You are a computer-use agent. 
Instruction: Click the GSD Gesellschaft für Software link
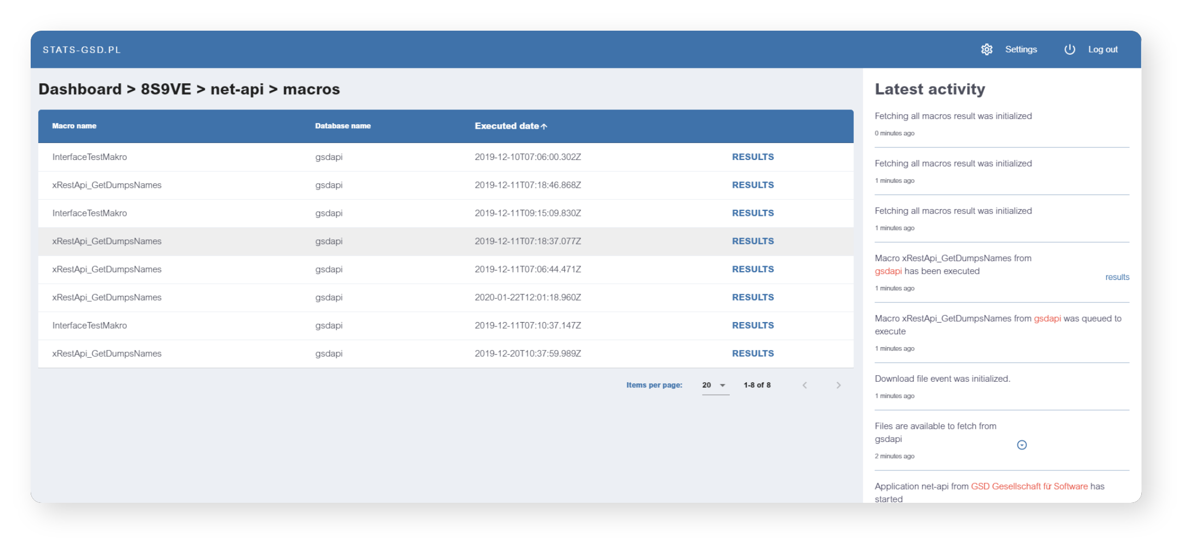[1029, 486]
